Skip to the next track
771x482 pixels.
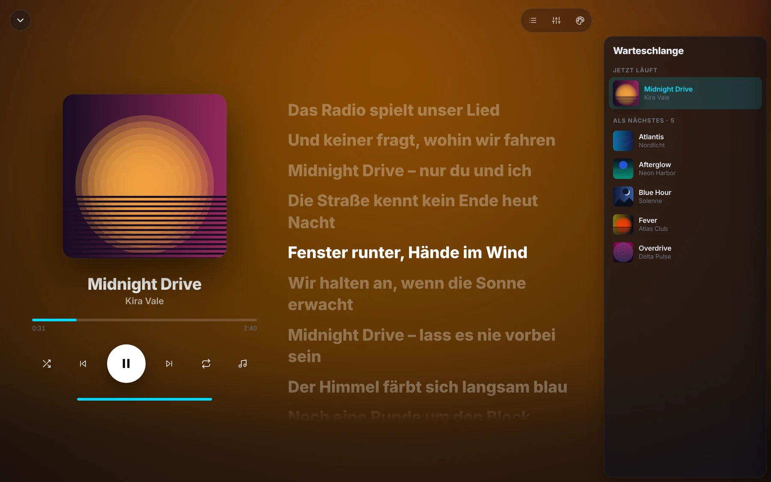(x=169, y=364)
